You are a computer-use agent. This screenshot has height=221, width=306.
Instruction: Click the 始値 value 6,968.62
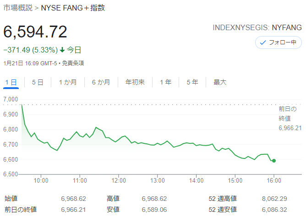73,199
